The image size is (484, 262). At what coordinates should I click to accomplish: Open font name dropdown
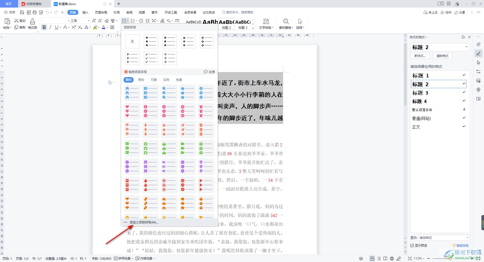[69, 21]
